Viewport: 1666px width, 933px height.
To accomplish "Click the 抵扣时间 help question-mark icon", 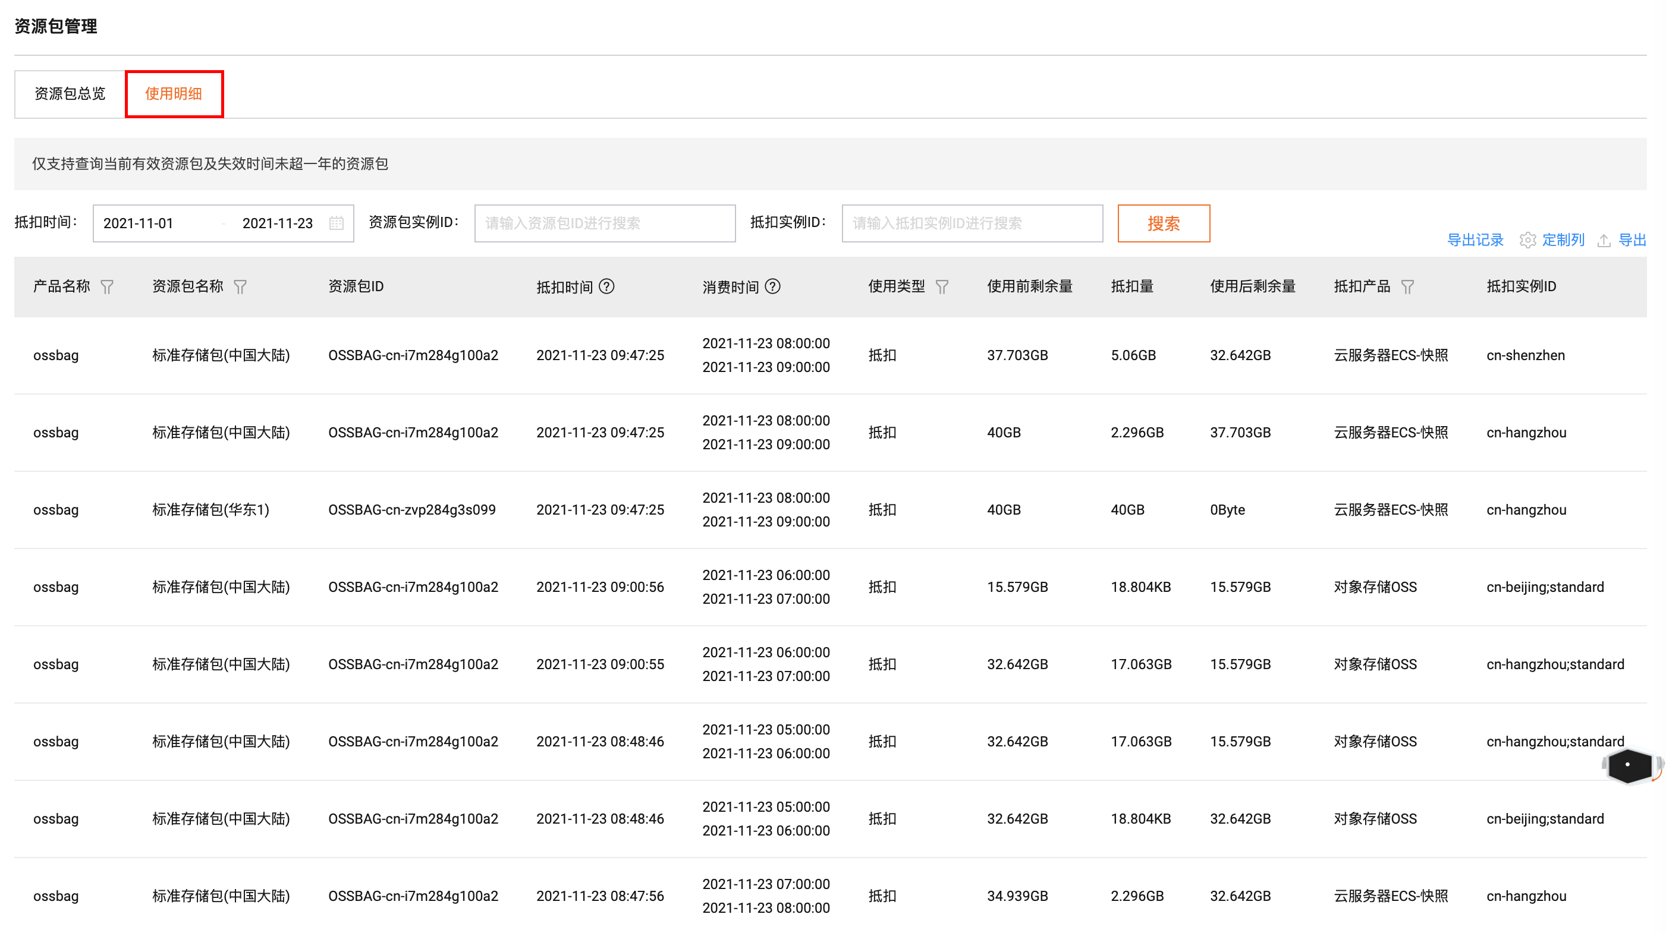I will pos(606,286).
